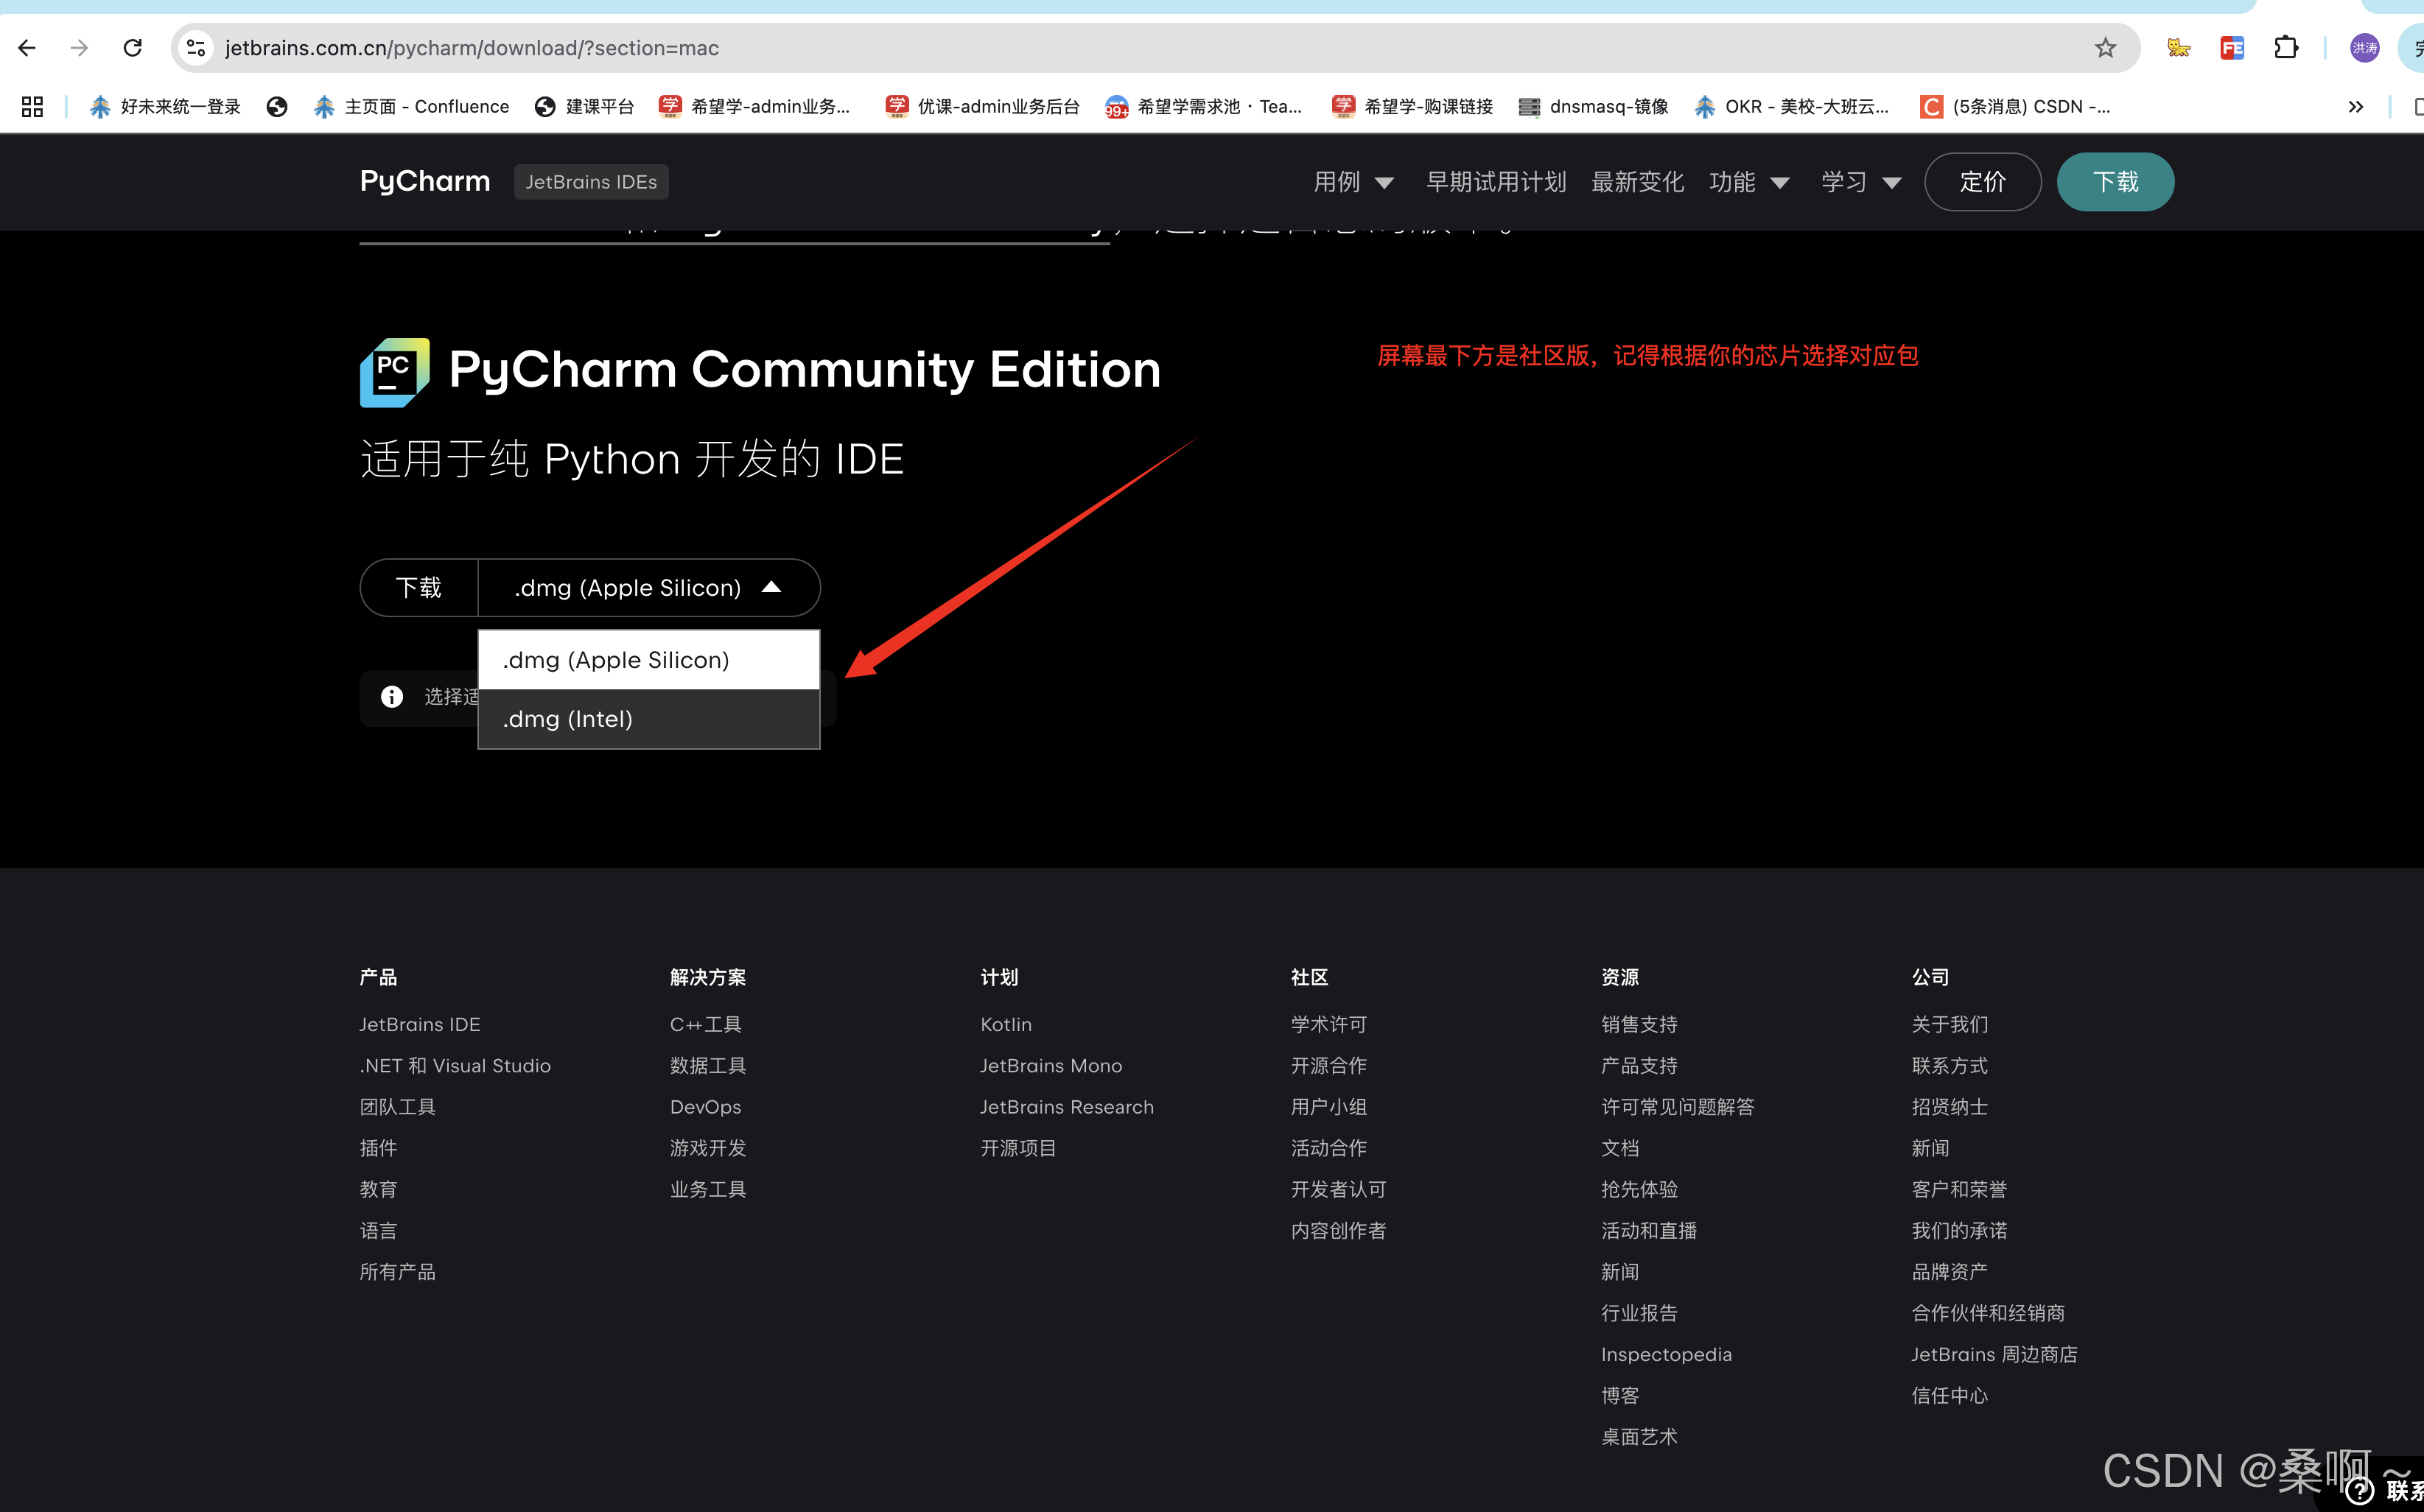Open the 建课平台 bookmark
The width and height of the screenshot is (2424, 1512).
pos(584,106)
